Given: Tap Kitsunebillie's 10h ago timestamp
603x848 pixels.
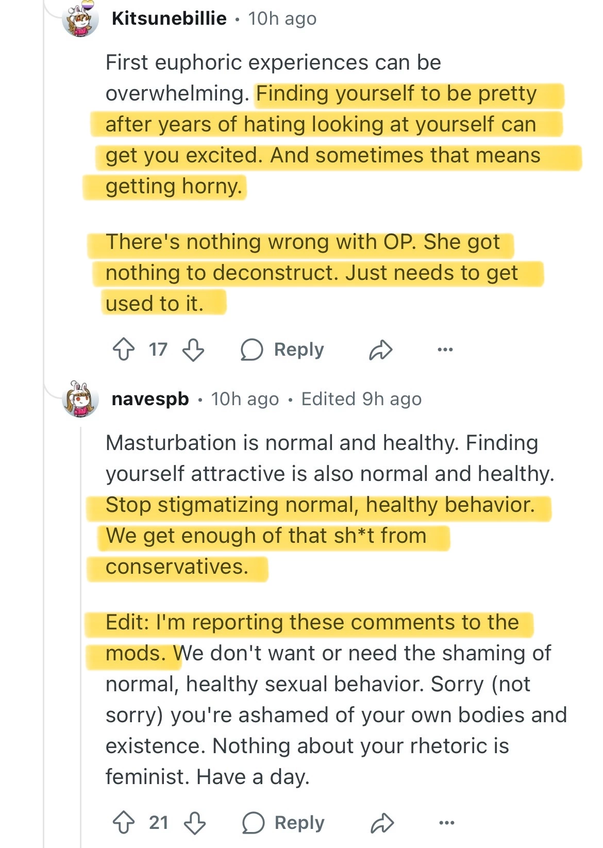Looking at the screenshot, I should click(x=282, y=19).
